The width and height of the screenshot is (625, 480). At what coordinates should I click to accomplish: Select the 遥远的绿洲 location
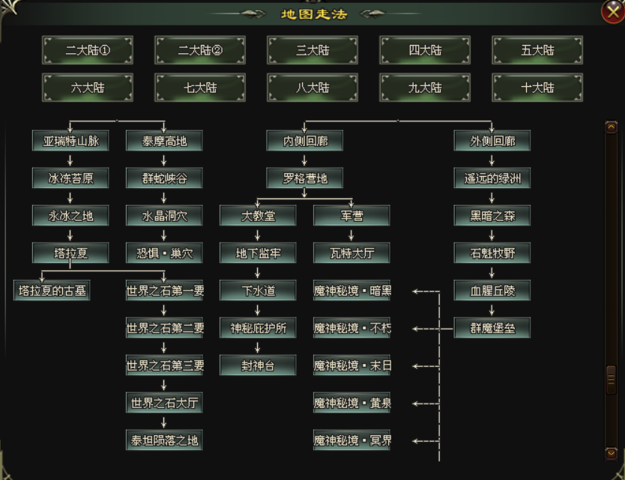pyautogui.click(x=492, y=178)
